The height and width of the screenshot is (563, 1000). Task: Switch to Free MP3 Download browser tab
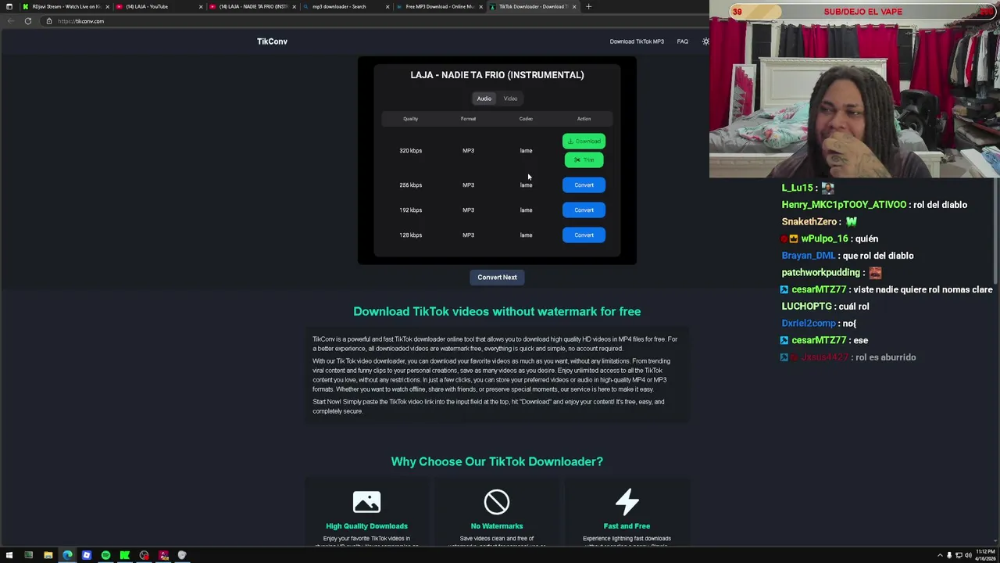point(437,6)
